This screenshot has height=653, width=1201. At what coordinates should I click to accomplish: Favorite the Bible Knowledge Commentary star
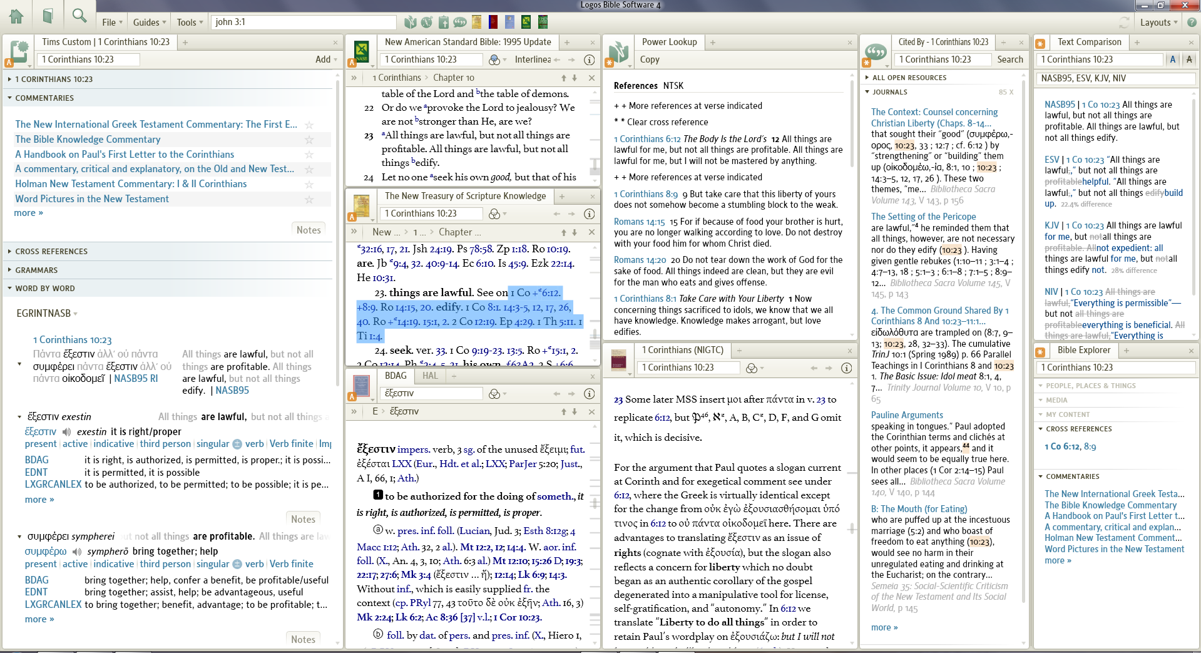point(309,140)
